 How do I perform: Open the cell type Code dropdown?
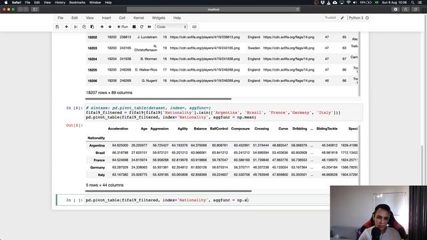coord(171,27)
